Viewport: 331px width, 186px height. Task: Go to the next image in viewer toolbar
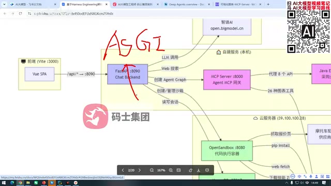tap(140, 170)
